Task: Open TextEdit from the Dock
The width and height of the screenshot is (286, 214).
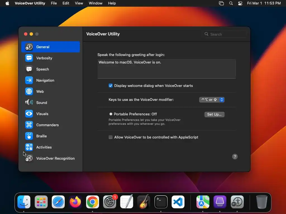Action: 127,202
